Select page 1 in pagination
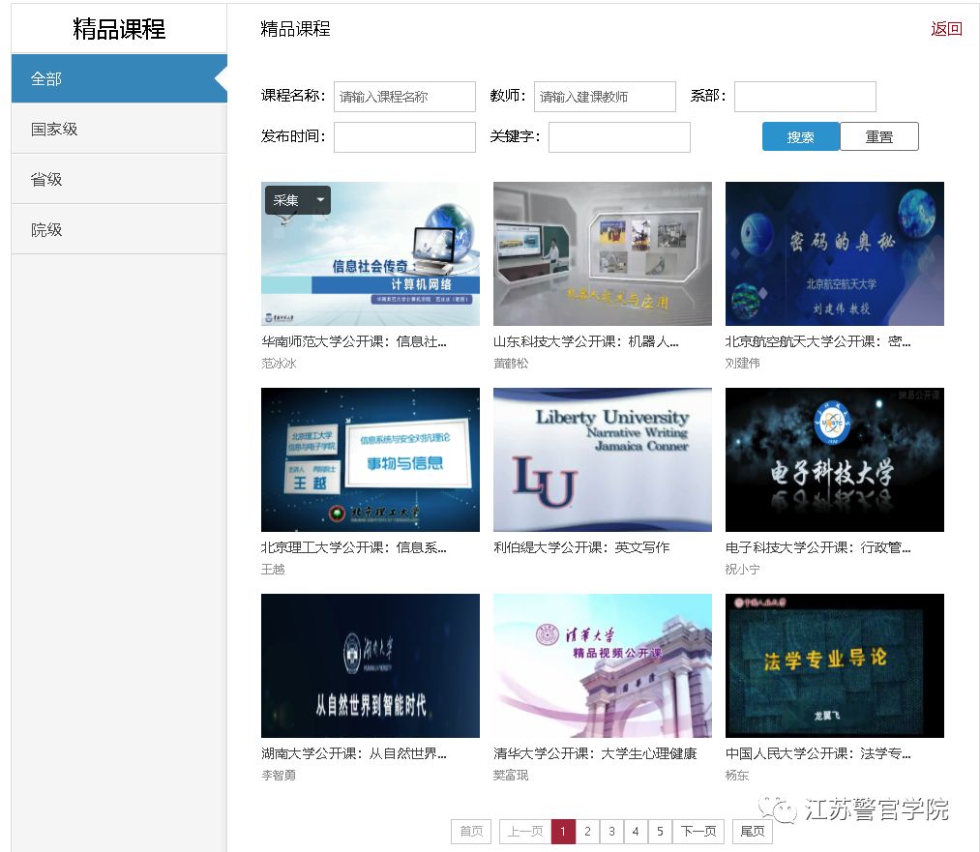This screenshot has width=980, height=852. 563,832
